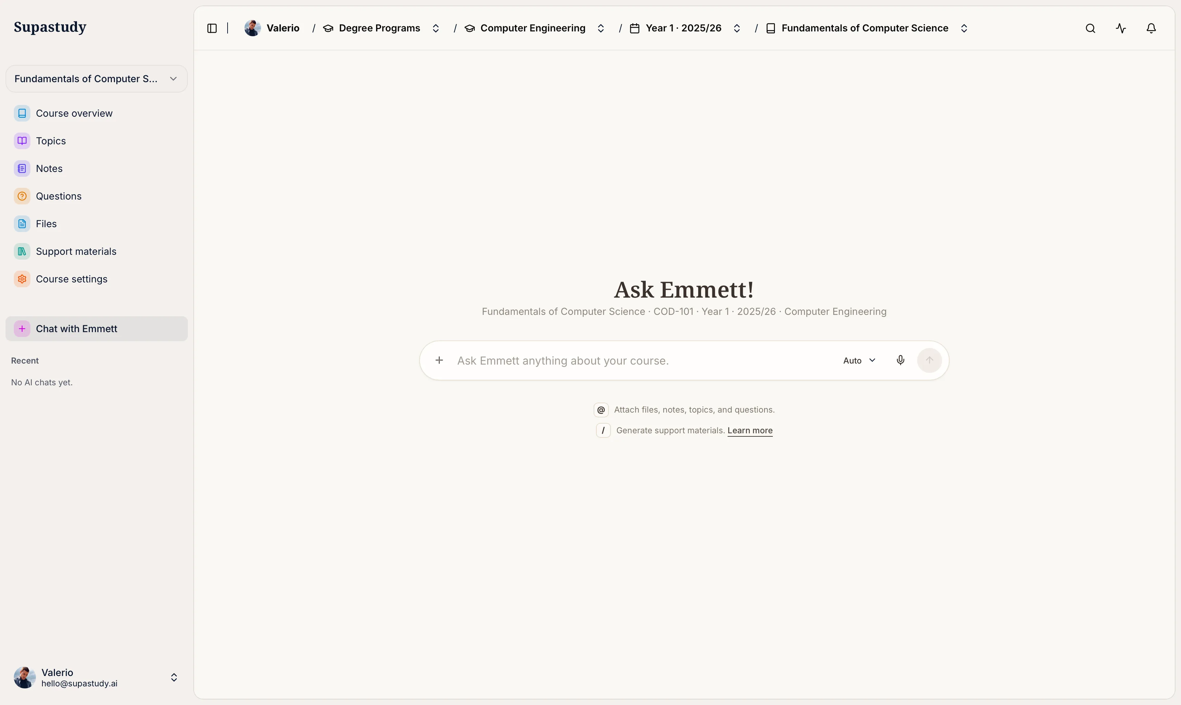Click the slash command shortcut icon
1181x705 pixels.
(603, 431)
